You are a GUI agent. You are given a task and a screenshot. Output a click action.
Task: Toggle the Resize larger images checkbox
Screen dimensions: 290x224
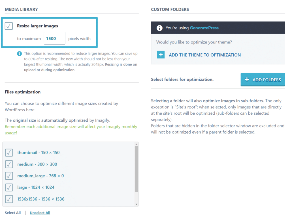pos(9,26)
